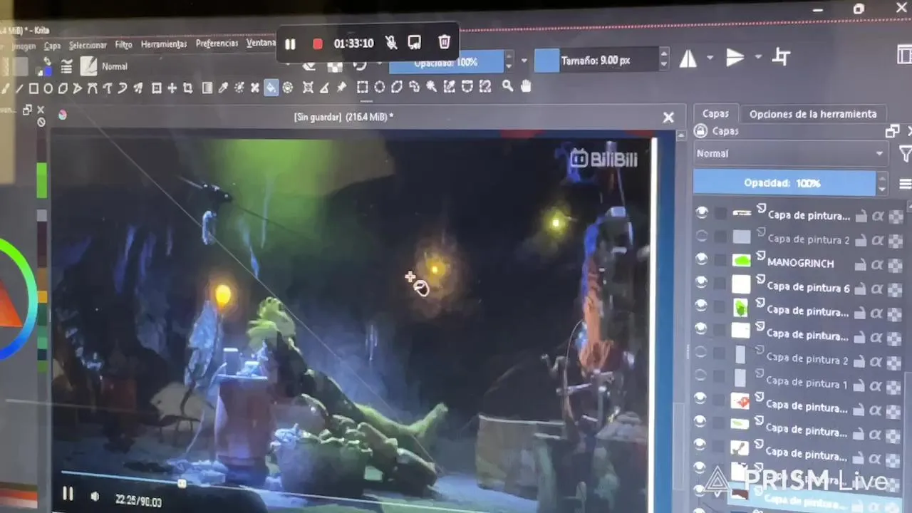Image resolution: width=912 pixels, height=513 pixels.
Task: Lock the MANOGRINCH layer
Action: coord(861,264)
